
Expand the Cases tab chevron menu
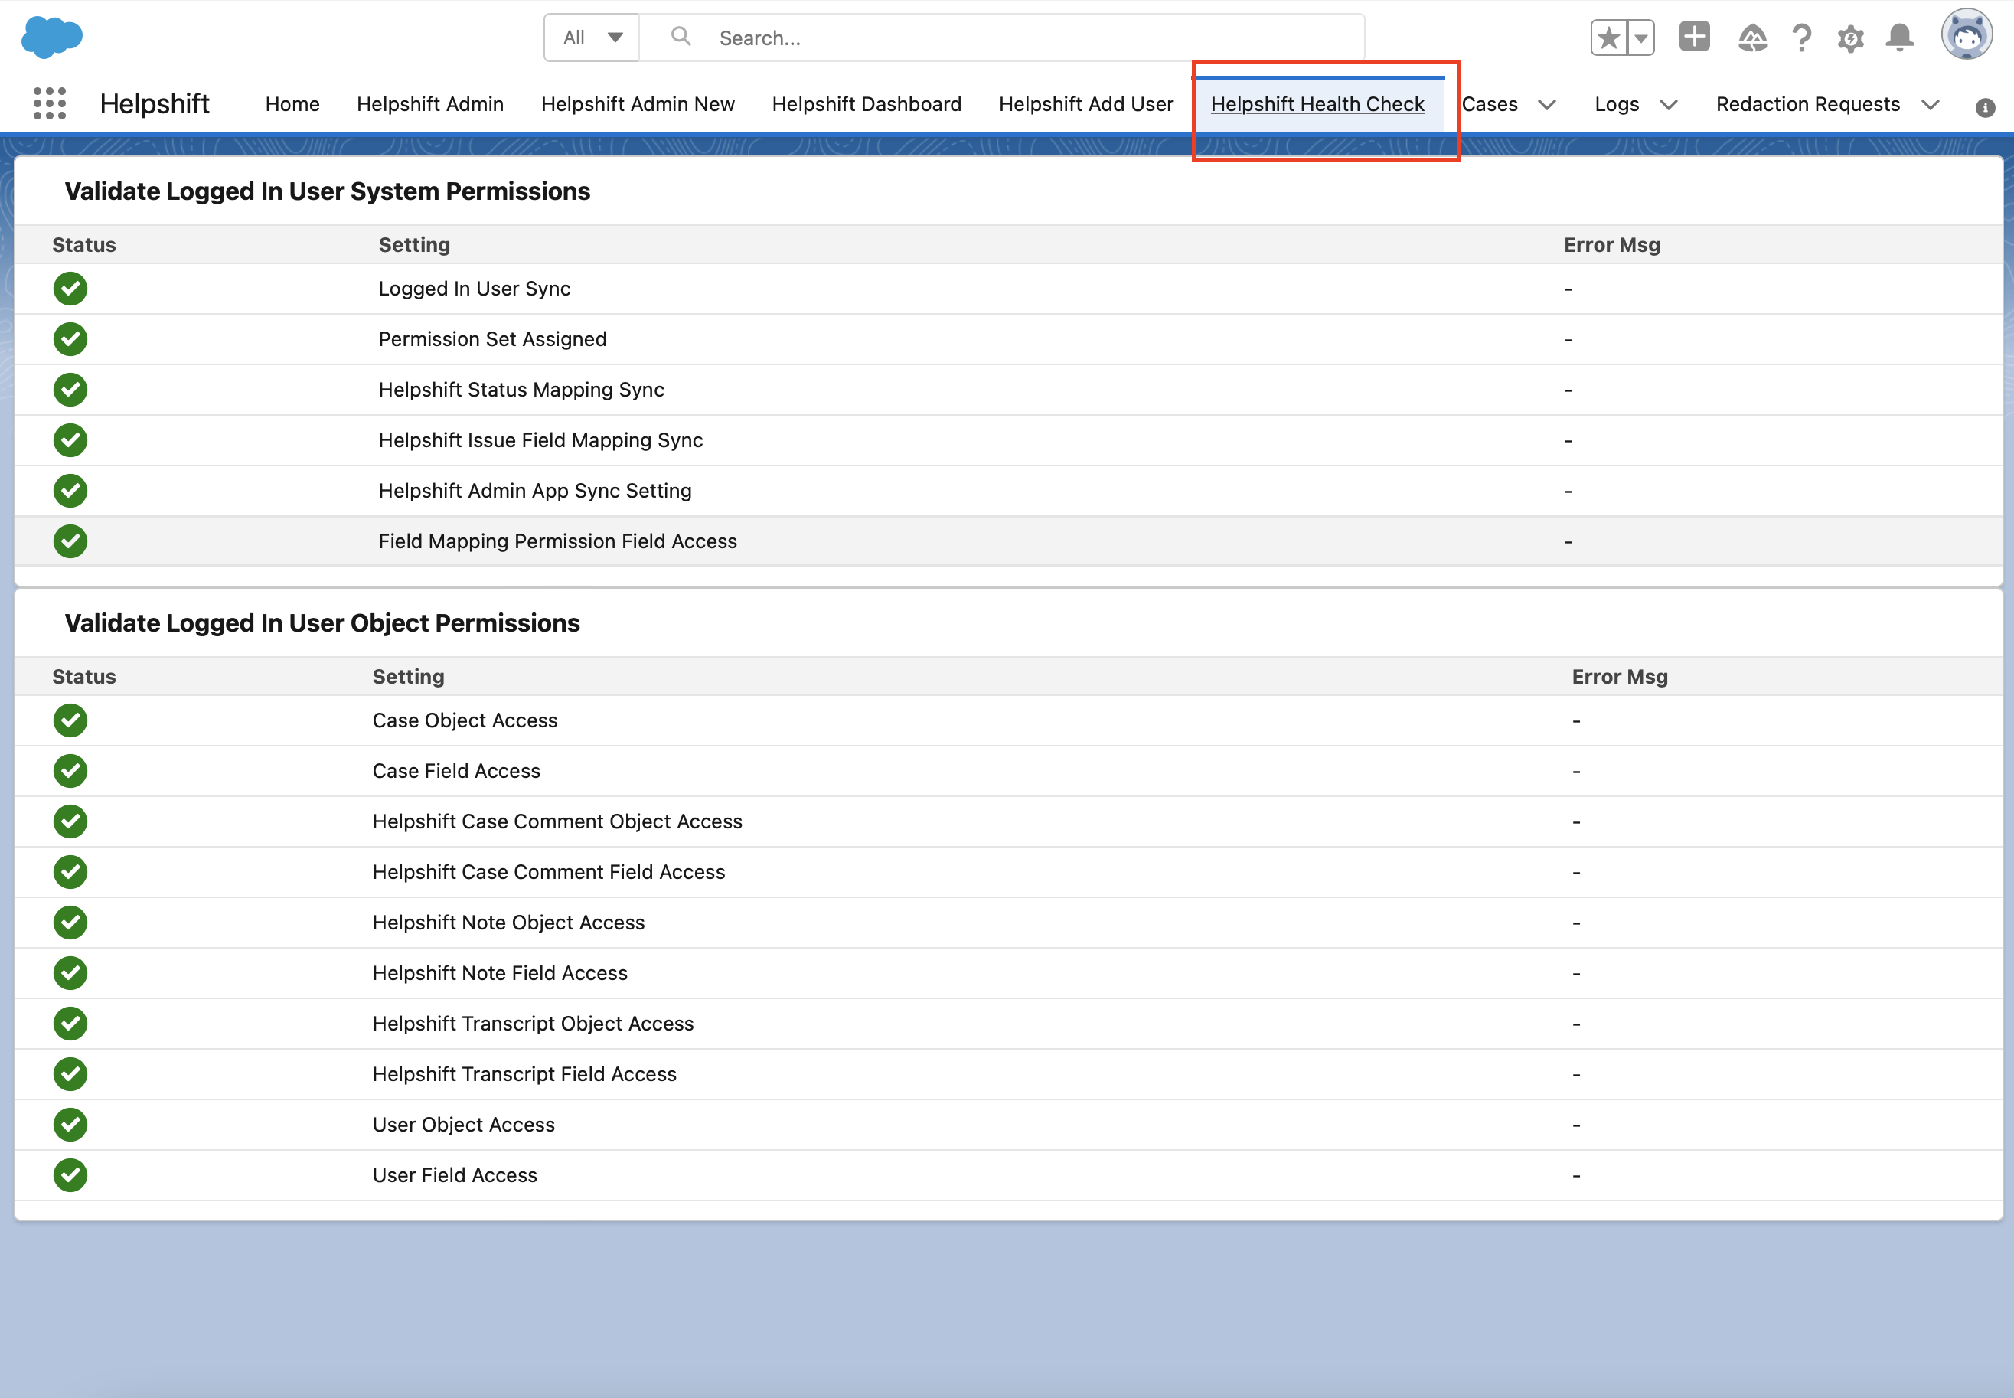click(x=1546, y=104)
